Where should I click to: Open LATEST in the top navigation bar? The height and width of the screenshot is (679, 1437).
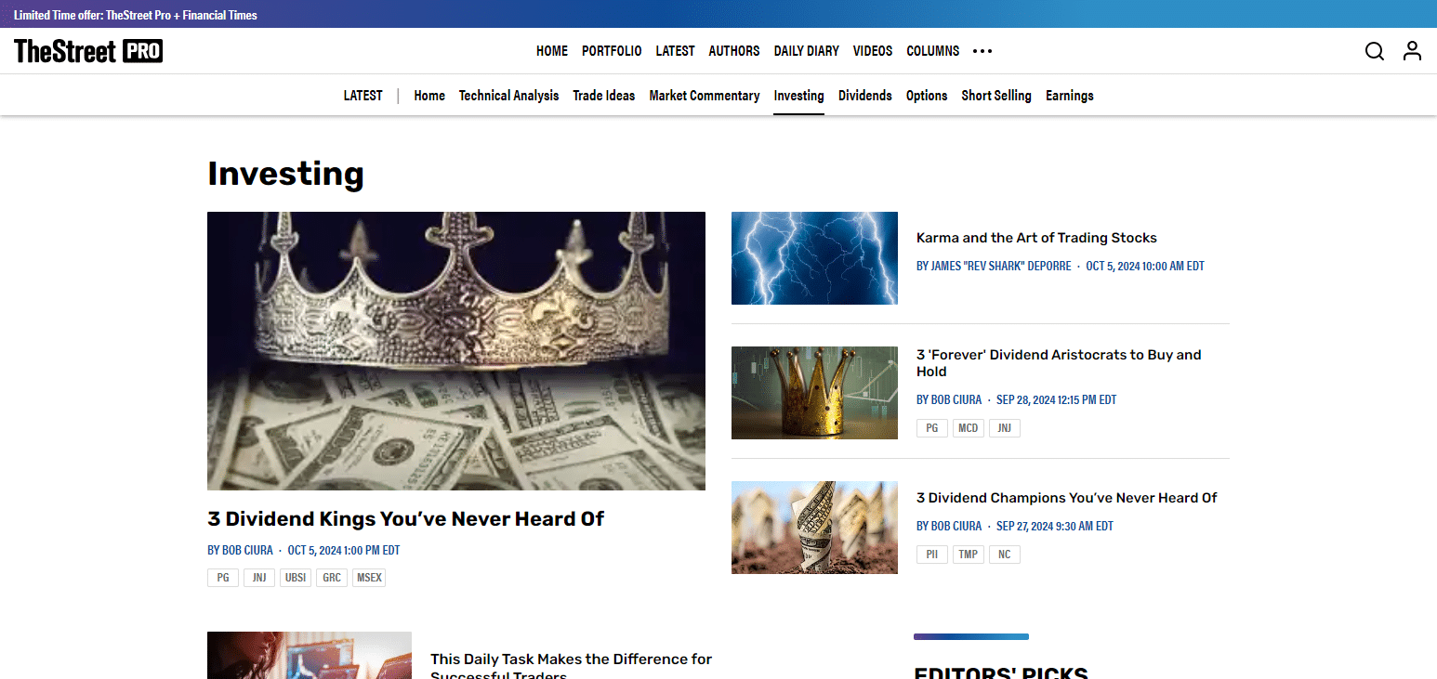click(x=675, y=51)
